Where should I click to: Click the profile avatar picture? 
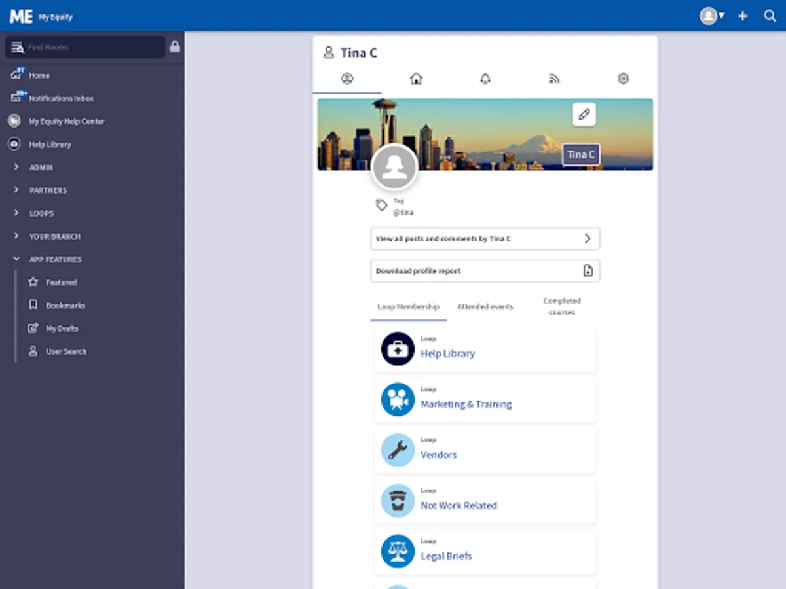coord(394,167)
